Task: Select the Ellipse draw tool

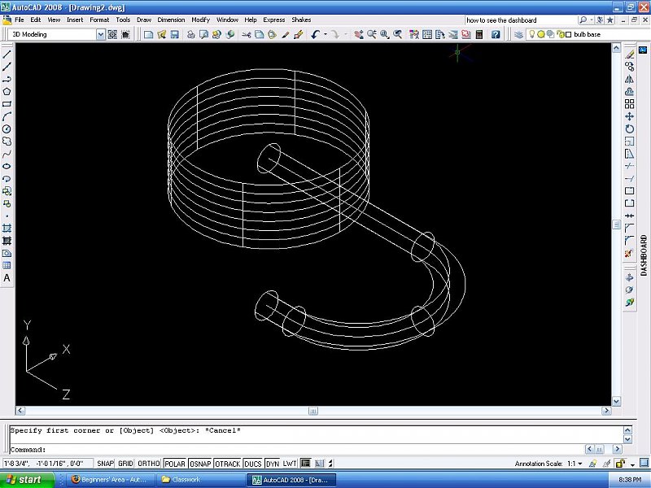Action: click(x=7, y=167)
